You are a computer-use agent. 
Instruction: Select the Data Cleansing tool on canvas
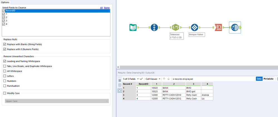point(235,28)
